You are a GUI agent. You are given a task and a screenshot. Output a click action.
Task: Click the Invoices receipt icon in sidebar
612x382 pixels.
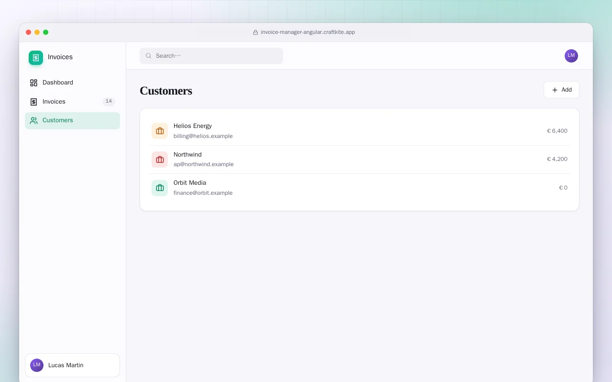pos(33,102)
